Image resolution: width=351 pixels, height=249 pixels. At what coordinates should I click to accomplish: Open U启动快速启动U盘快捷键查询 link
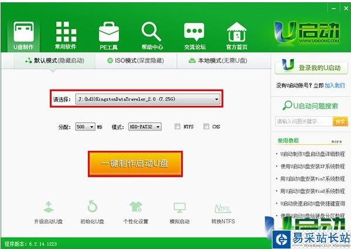[x=312, y=203]
